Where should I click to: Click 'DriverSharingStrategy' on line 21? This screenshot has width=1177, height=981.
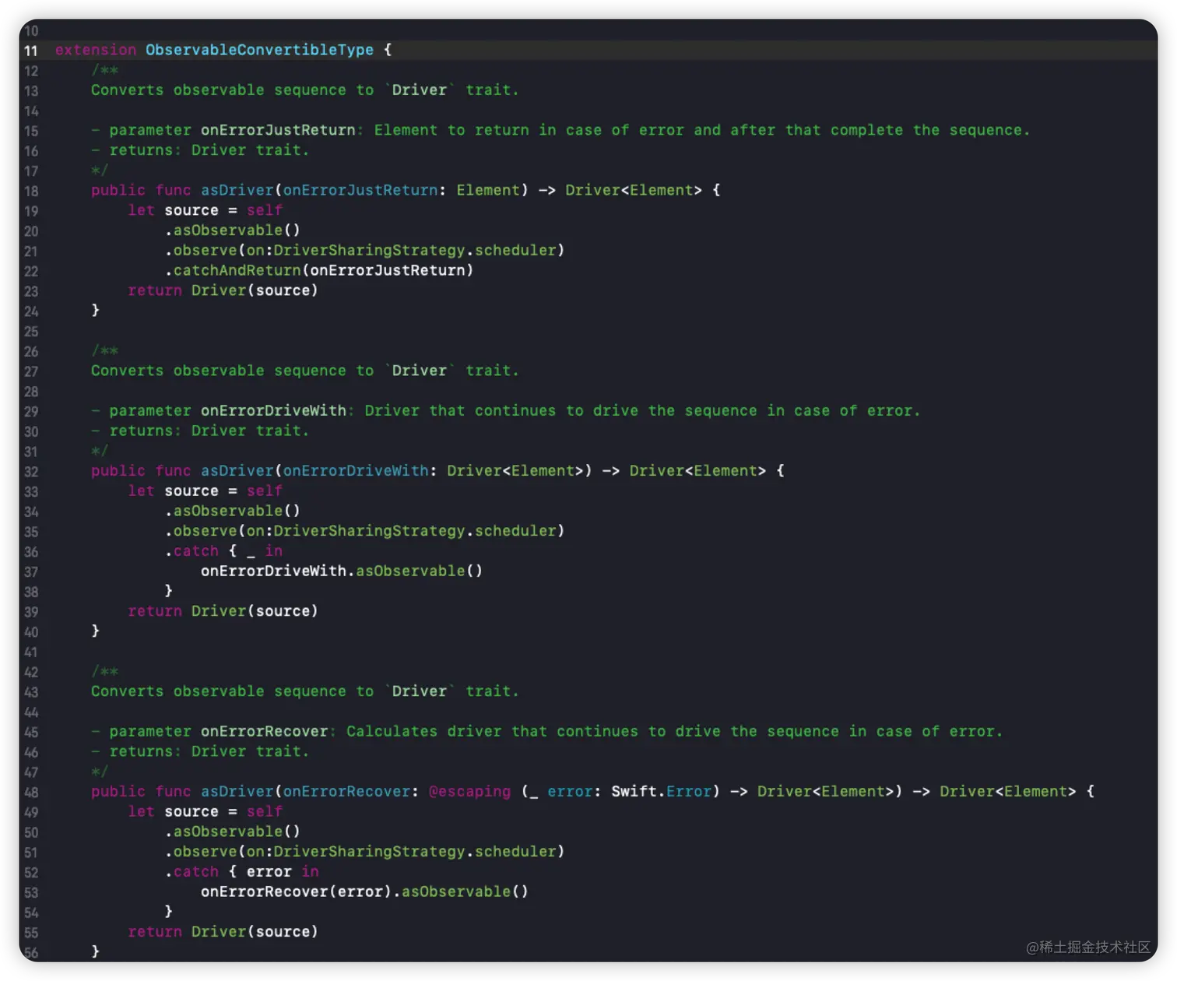(x=369, y=251)
